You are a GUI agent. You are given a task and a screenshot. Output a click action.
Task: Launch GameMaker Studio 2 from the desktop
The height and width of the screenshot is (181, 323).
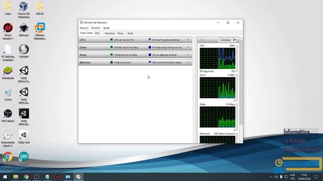[8, 139]
